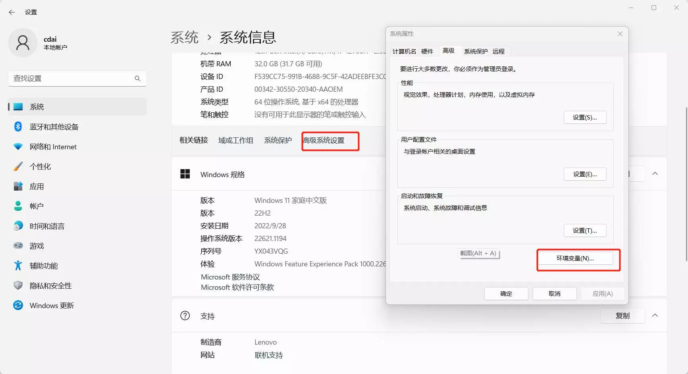Select the 22H2 version value
The image size is (688, 374).
coord(262,213)
